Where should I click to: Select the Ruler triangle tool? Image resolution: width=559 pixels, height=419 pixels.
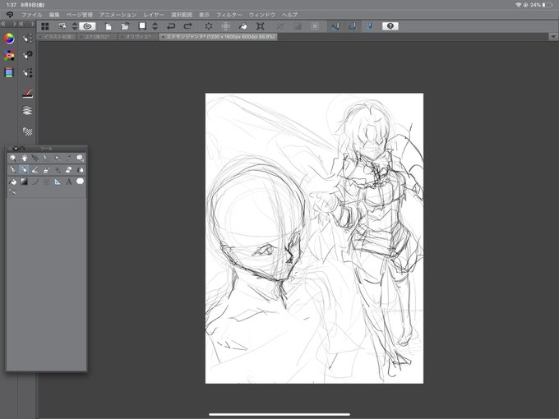pyautogui.click(x=58, y=182)
